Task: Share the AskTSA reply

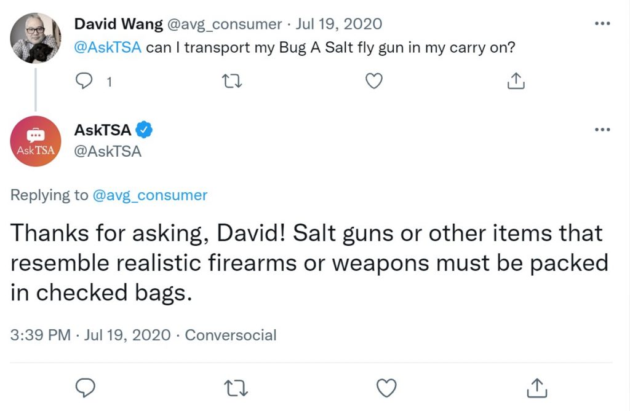Action: click(x=536, y=387)
